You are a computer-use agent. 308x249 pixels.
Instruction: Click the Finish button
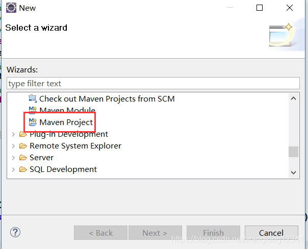[213, 233]
